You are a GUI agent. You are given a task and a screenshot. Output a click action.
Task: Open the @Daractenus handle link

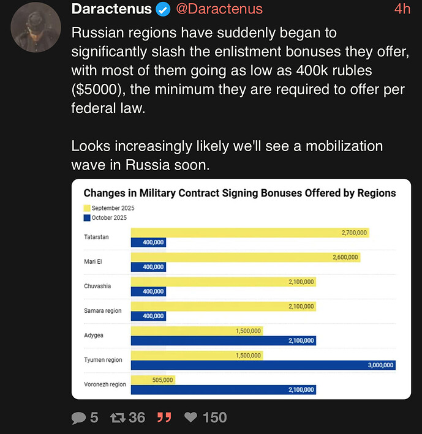tap(219, 9)
